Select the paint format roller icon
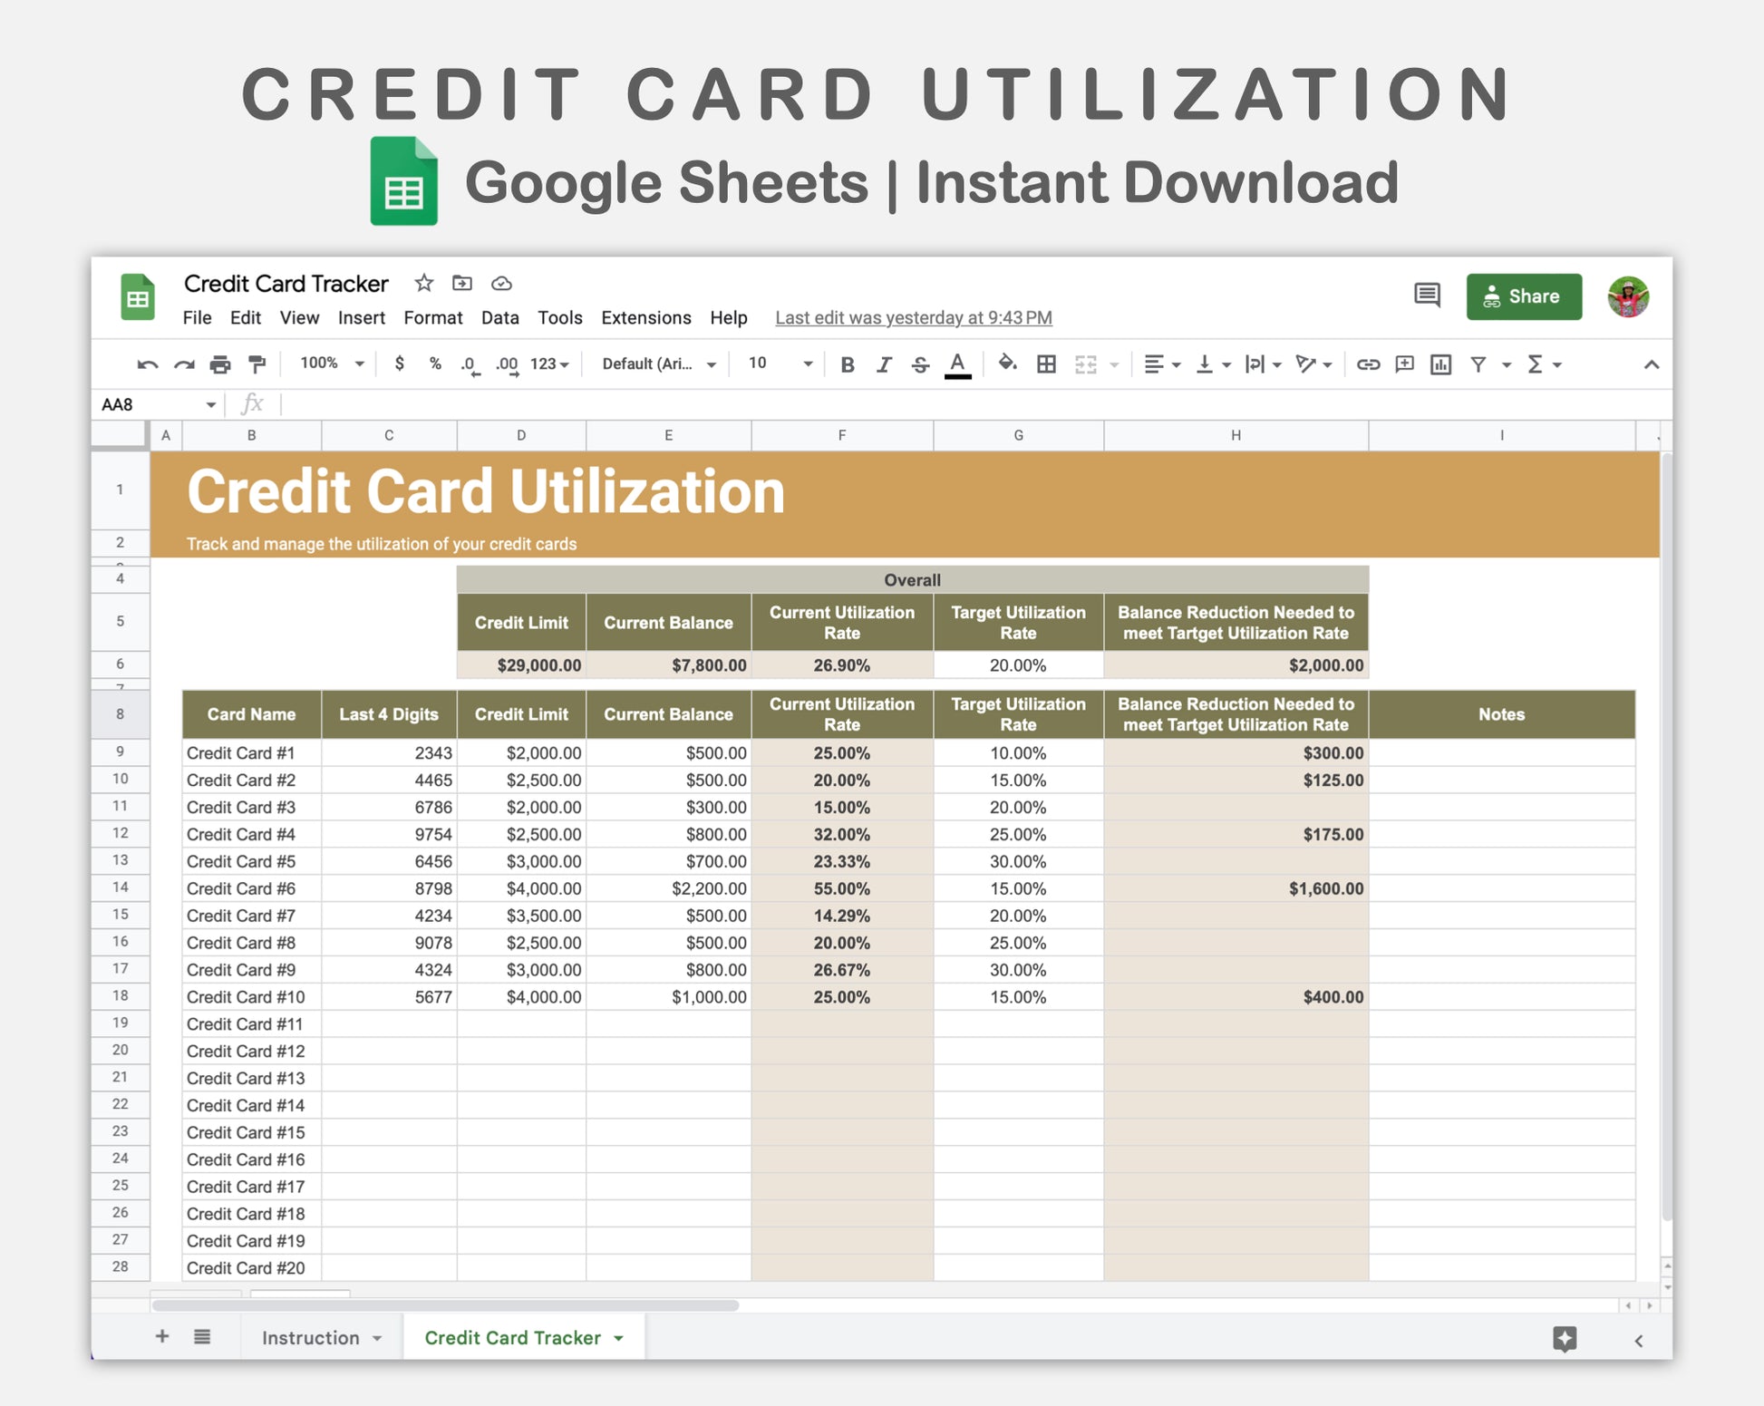This screenshot has height=1406, width=1764. click(257, 364)
